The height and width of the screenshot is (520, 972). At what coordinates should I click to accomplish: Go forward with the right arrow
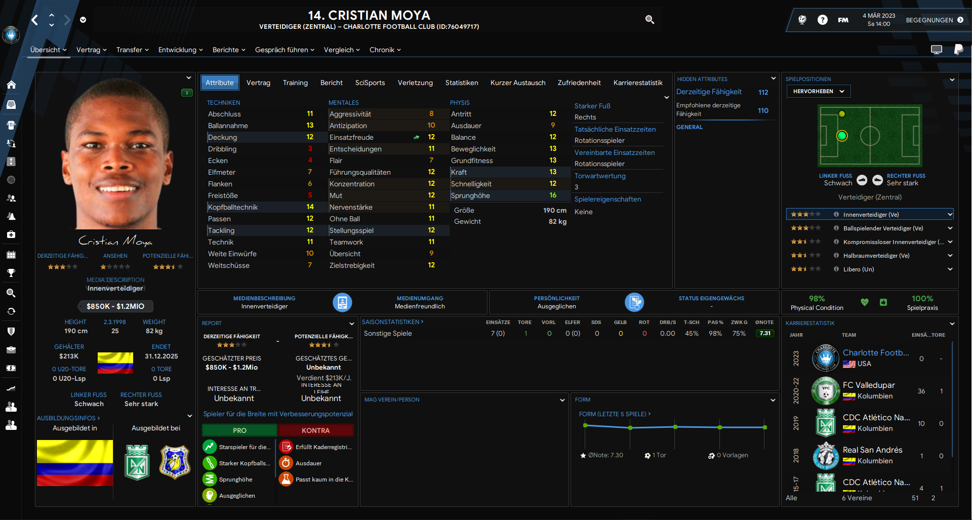(x=67, y=20)
